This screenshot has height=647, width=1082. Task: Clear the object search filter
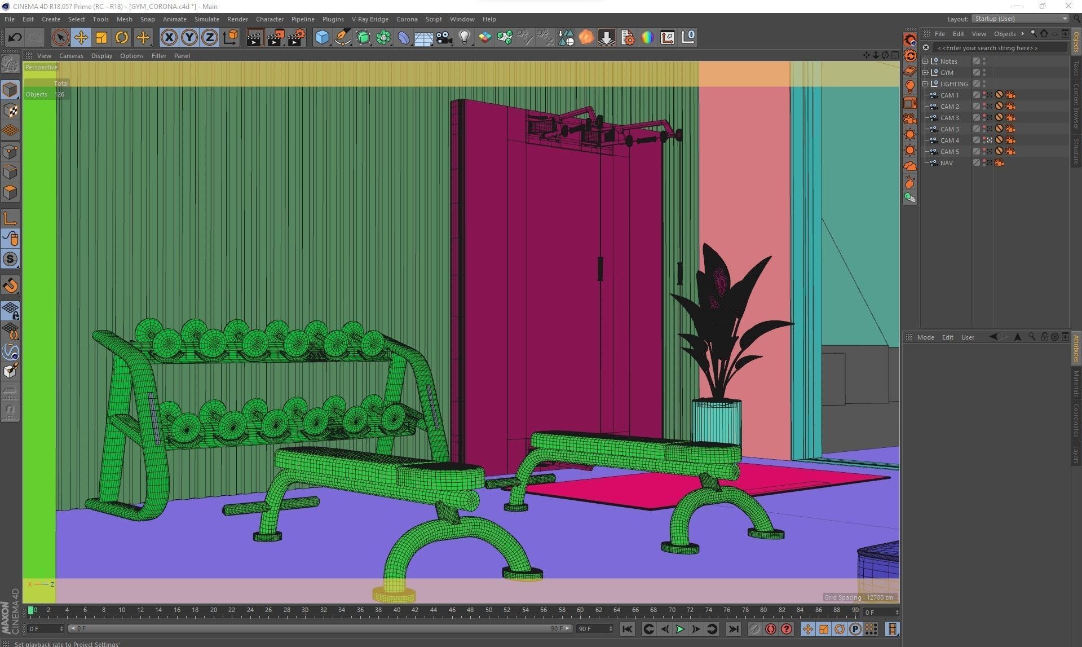pyautogui.click(x=925, y=48)
